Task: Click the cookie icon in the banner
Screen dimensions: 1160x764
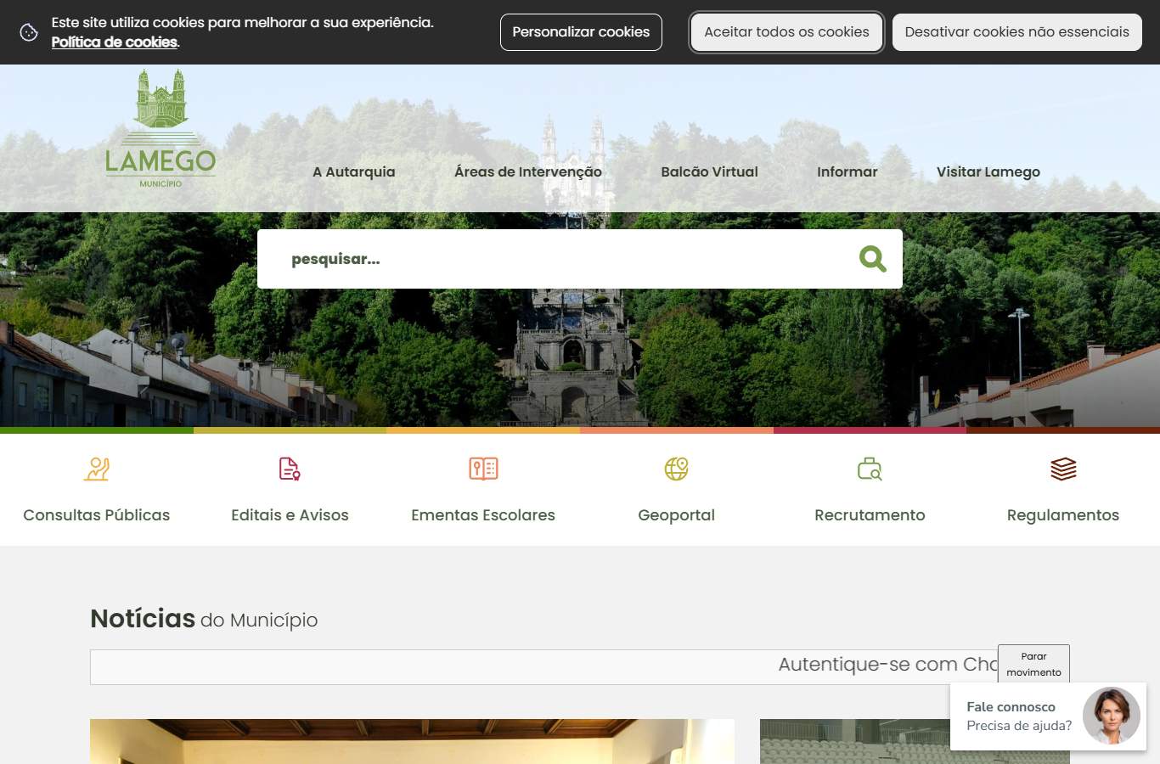Action: [29, 32]
